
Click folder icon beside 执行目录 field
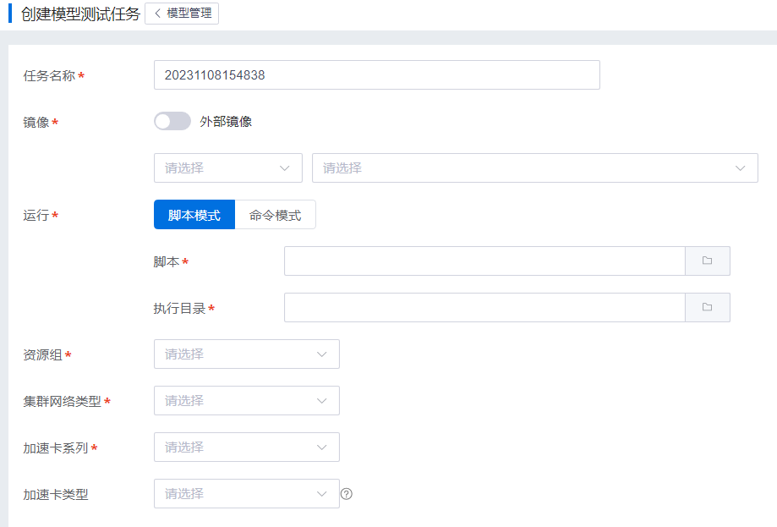707,308
